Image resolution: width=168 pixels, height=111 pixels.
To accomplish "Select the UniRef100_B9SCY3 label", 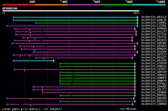I will (154, 101).
